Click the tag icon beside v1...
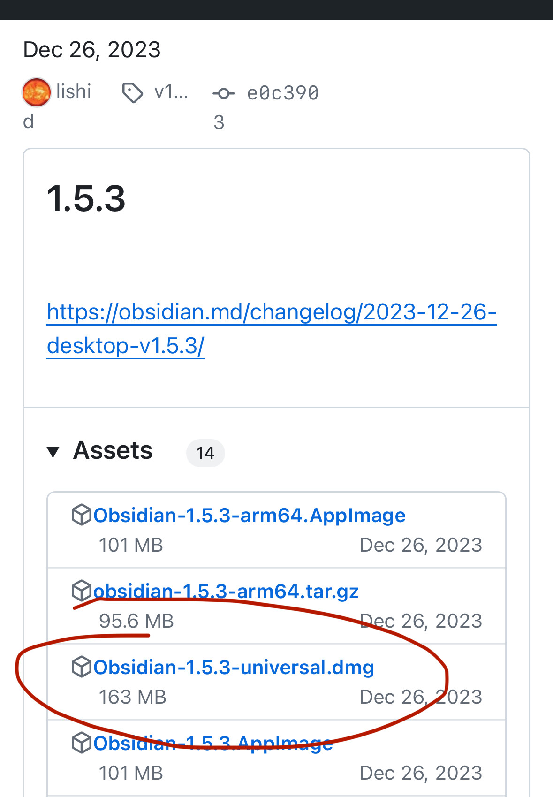The image size is (553, 797). click(132, 93)
